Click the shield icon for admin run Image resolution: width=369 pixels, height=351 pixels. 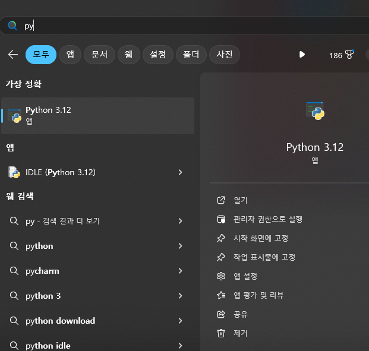[x=220, y=219]
